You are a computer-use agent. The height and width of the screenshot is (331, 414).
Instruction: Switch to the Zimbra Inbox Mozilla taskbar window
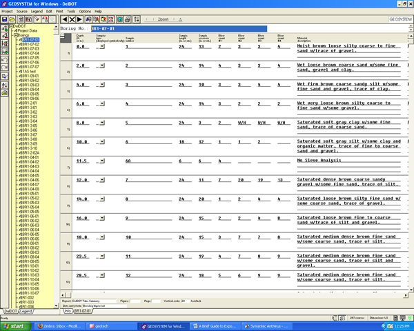60,326
